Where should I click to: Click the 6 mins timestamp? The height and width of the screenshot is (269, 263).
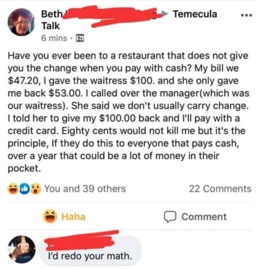click(54, 38)
